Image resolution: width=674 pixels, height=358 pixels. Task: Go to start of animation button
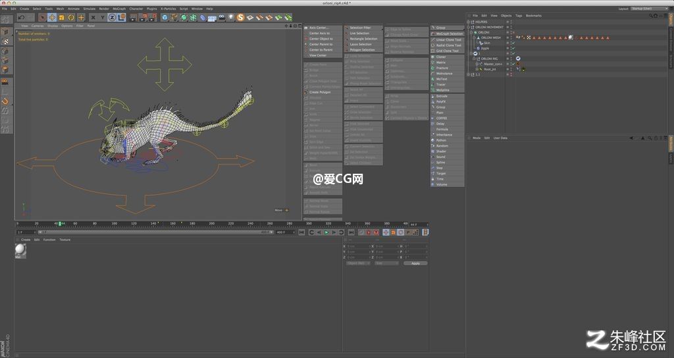301,232
